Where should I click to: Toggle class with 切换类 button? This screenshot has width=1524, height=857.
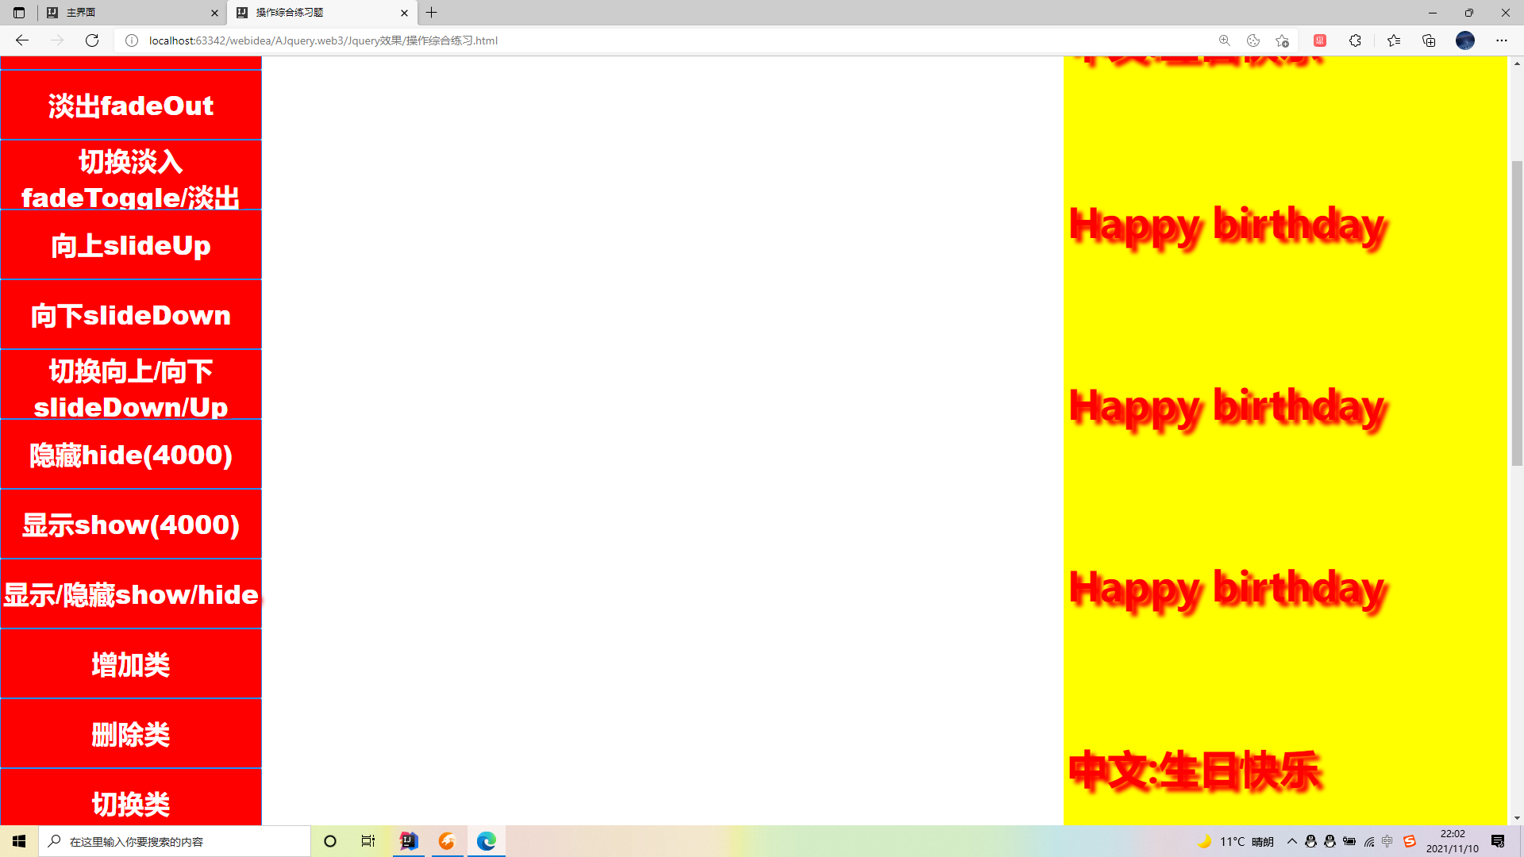point(131,801)
